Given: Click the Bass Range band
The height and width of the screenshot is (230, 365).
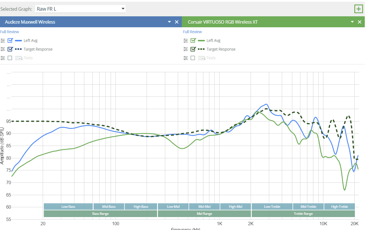Looking at the screenshot, I should pyautogui.click(x=100, y=214).
